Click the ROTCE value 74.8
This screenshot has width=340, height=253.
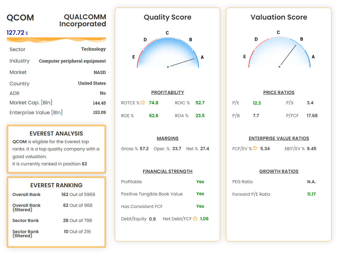coord(153,103)
